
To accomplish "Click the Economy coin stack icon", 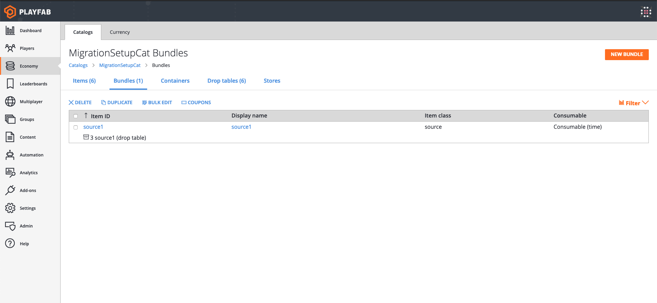I will [10, 66].
